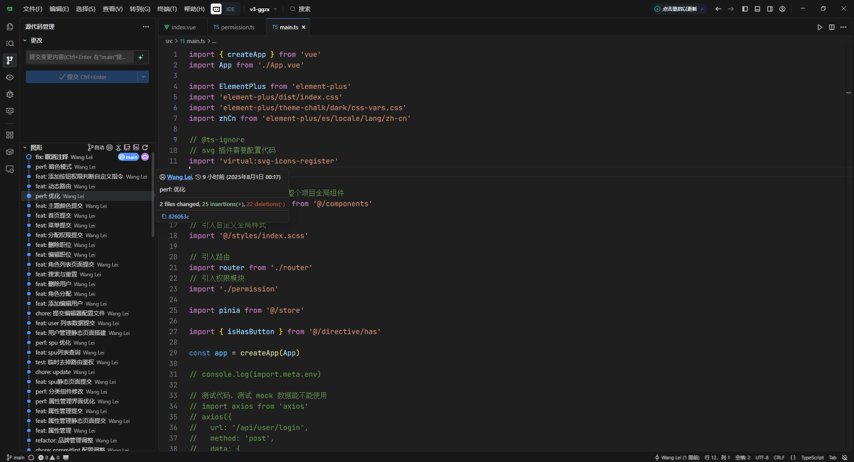Click the push icon in graph toolbar
Screen dimensions: 854x462
(x=136, y=147)
